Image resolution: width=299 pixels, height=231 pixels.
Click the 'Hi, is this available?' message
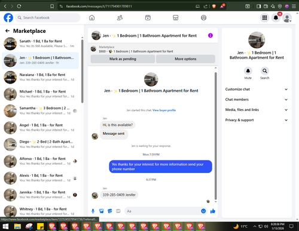tap(118, 125)
